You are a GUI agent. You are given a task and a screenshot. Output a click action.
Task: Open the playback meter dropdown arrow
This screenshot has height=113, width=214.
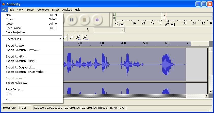coord(122,25)
